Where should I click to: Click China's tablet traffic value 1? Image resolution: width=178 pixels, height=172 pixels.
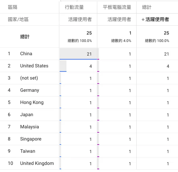pyautogui.click(x=130, y=54)
